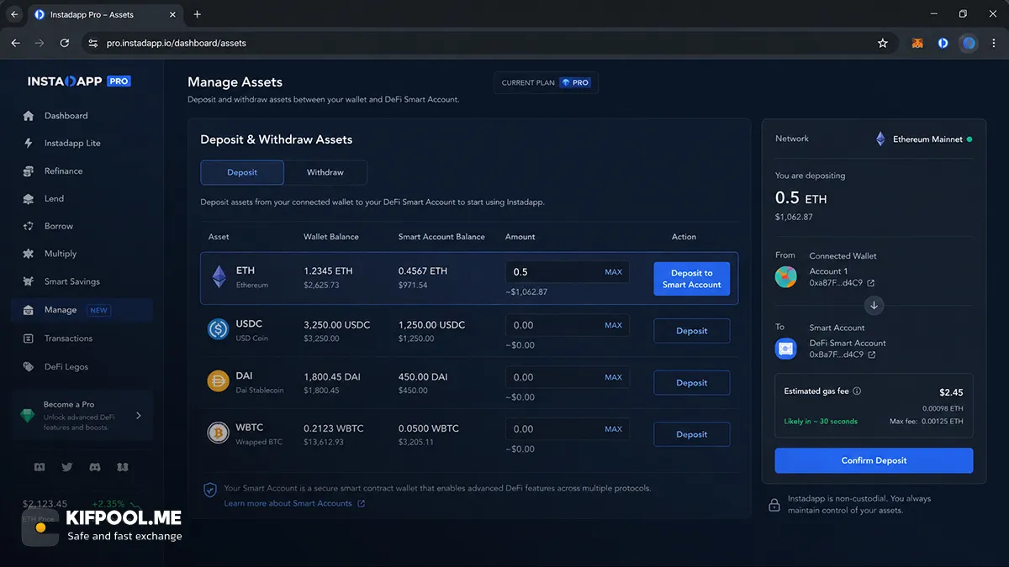Click the info icon beside Estimated gas fee
This screenshot has width=1009, height=567.
pyautogui.click(x=857, y=391)
